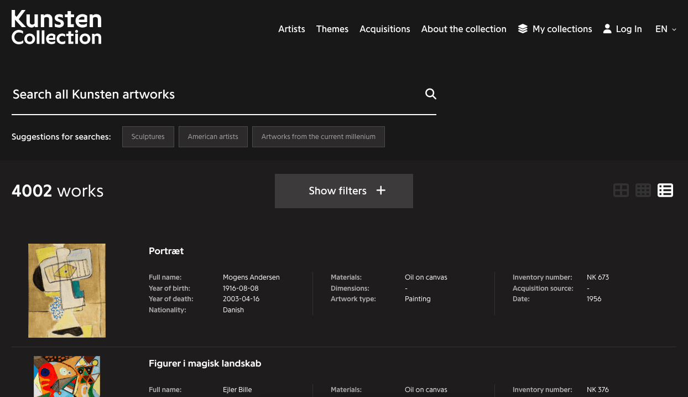The width and height of the screenshot is (688, 397).
Task: Click the Log In person icon
Action: (x=607, y=29)
